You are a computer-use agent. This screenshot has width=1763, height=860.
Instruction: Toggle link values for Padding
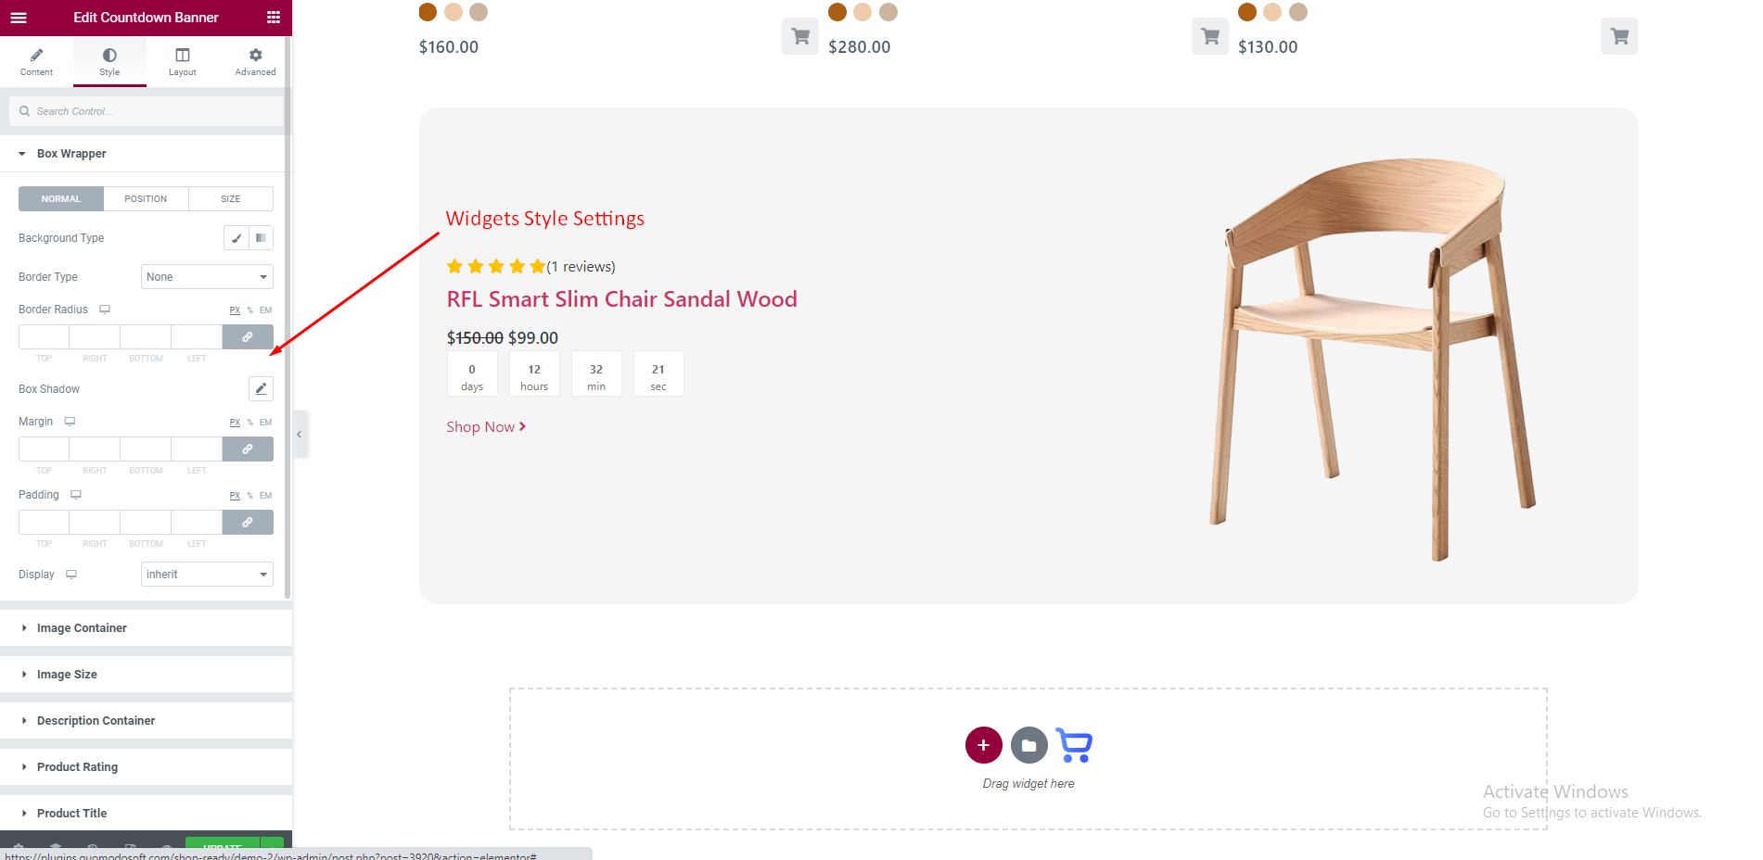[x=248, y=523]
